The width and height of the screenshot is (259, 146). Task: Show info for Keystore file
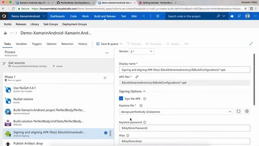pos(141,105)
